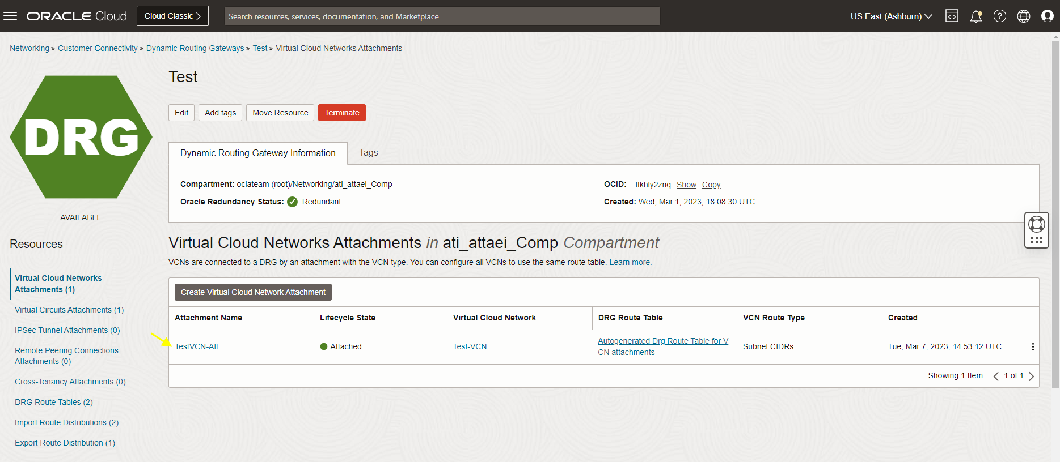Image resolution: width=1060 pixels, height=462 pixels.
Task: Select Import Route Distributions (2) resource
Action: pyautogui.click(x=67, y=422)
